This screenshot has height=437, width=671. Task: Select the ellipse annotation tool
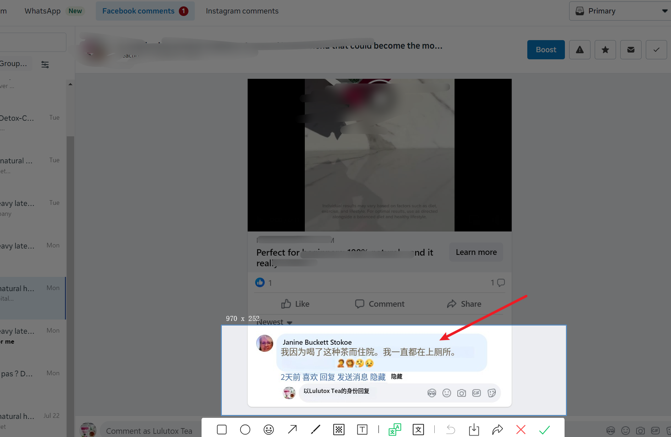click(245, 430)
